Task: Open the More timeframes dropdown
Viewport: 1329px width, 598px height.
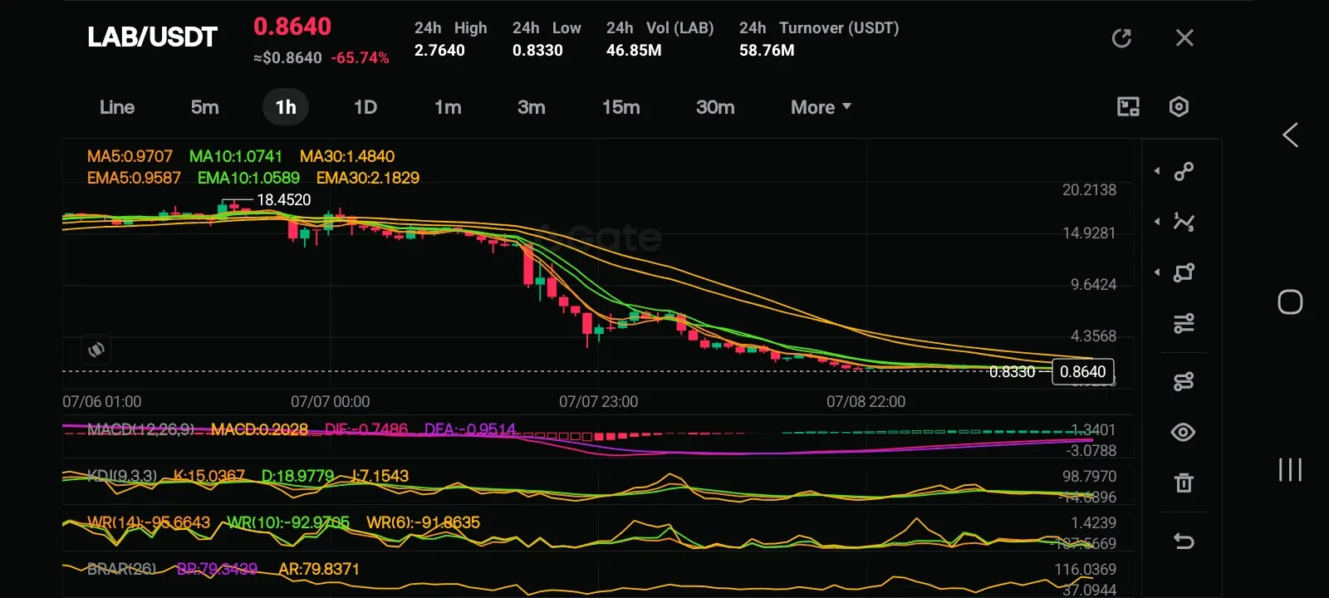Action: point(821,107)
